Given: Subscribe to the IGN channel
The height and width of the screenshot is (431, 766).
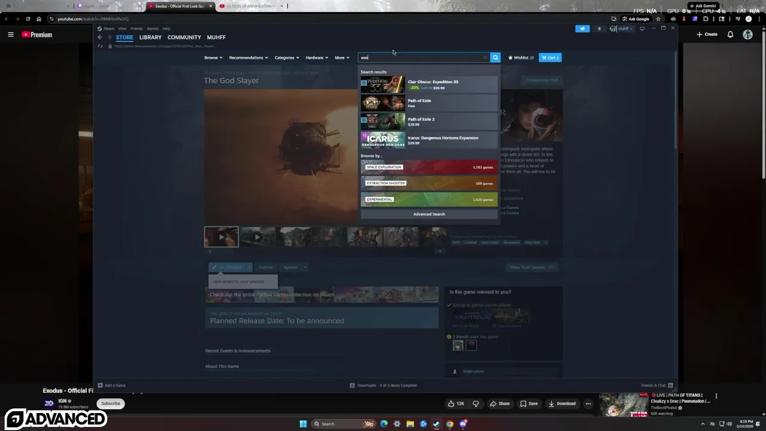Looking at the screenshot, I should tap(111, 403).
